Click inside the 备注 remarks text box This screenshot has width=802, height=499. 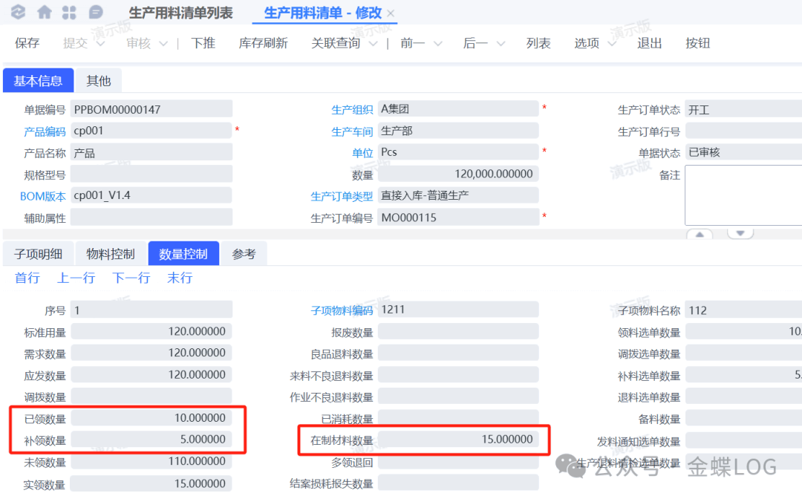point(743,195)
